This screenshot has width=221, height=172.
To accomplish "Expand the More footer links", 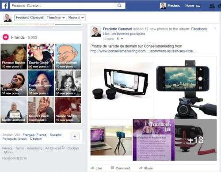I will (x=8, y=152).
